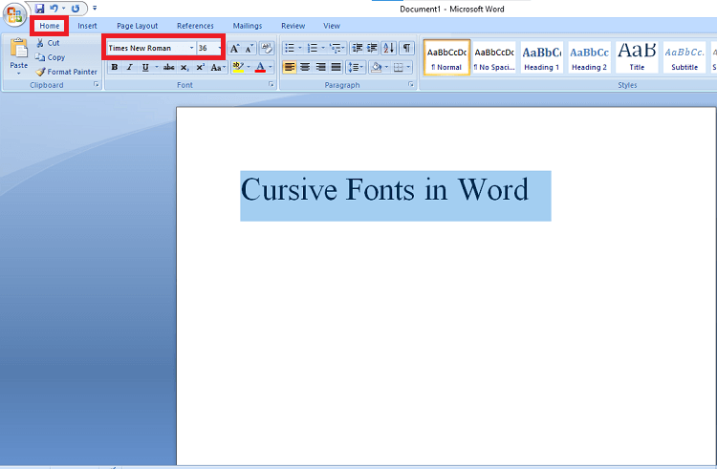
Task: Open the Paste options arrow
Action: (19, 74)
